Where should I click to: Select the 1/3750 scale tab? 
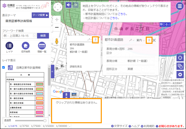click(x=24, y=126)
